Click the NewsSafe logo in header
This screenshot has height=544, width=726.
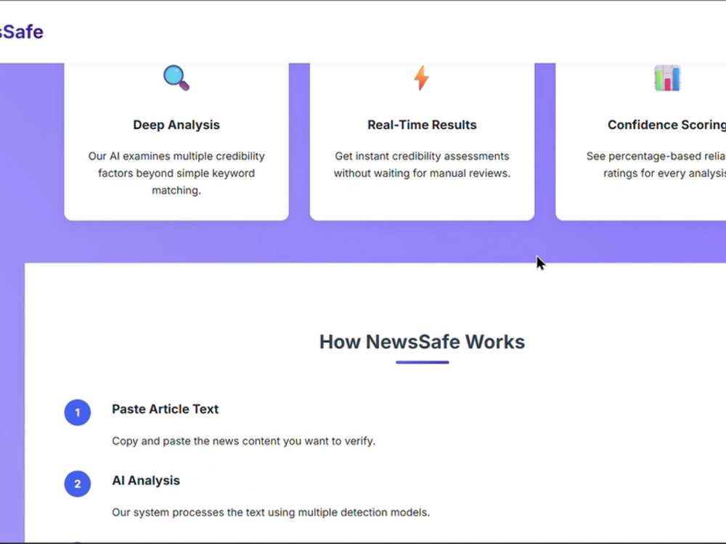click(21, 32)
